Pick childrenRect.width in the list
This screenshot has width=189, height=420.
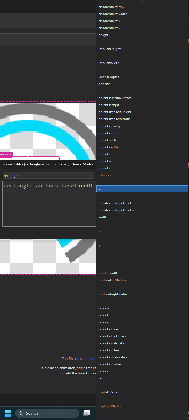113,14
